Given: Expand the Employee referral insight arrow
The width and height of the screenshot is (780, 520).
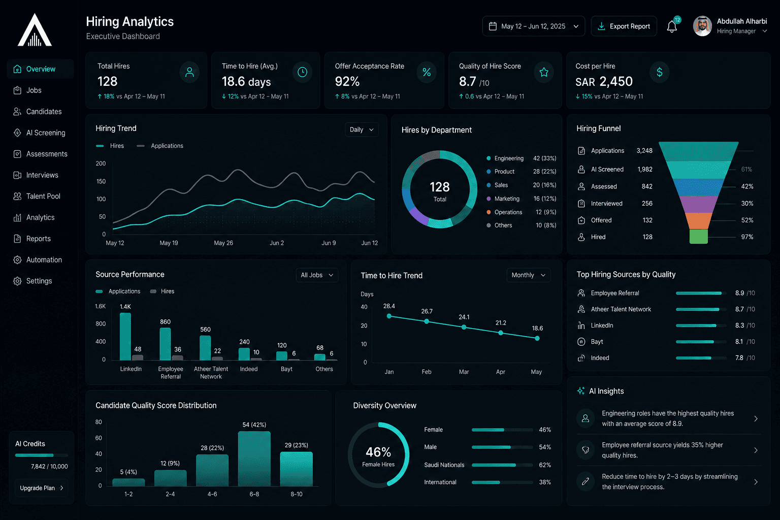Looking at the screenshot, I should pos(756,450).
